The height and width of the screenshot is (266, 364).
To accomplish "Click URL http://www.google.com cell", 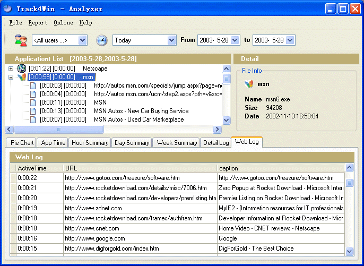I will (x=140, y=238).
